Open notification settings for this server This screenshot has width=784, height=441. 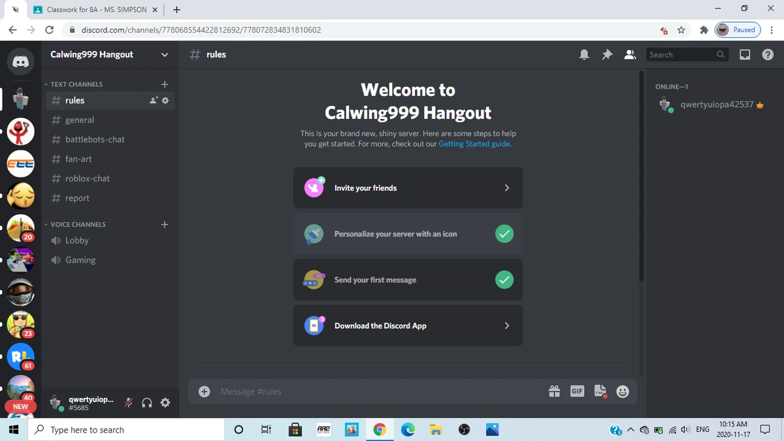(584, 54)
